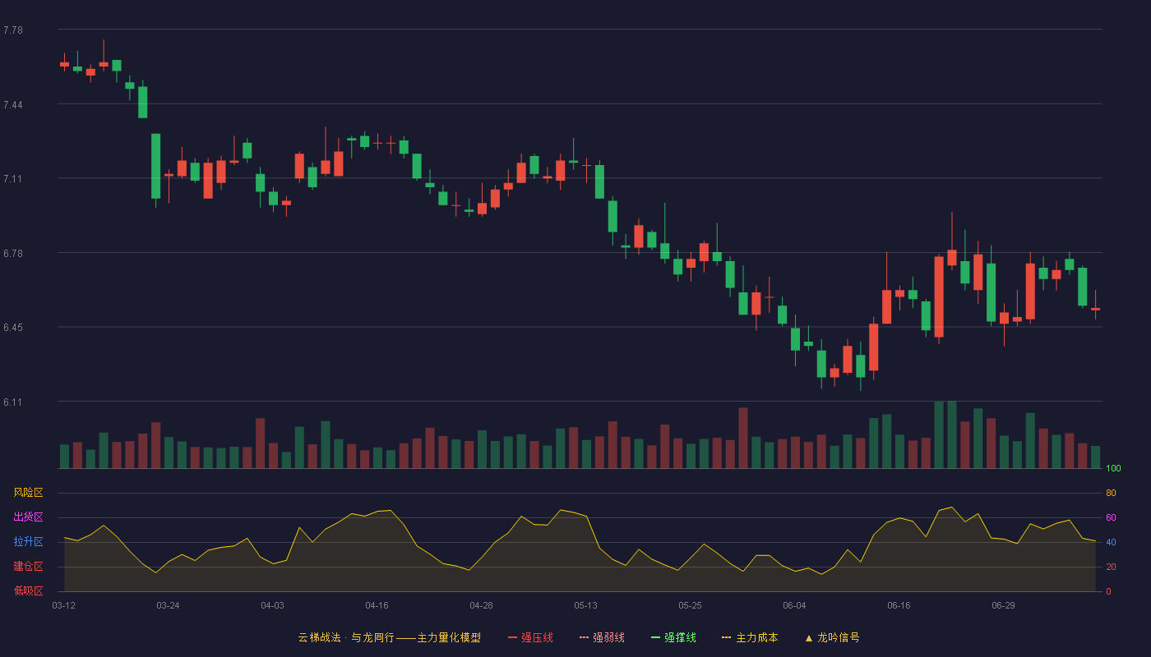The image size is (1151, 657).
Task: Click the 6.11 price axis label
Action: [13, 402]
